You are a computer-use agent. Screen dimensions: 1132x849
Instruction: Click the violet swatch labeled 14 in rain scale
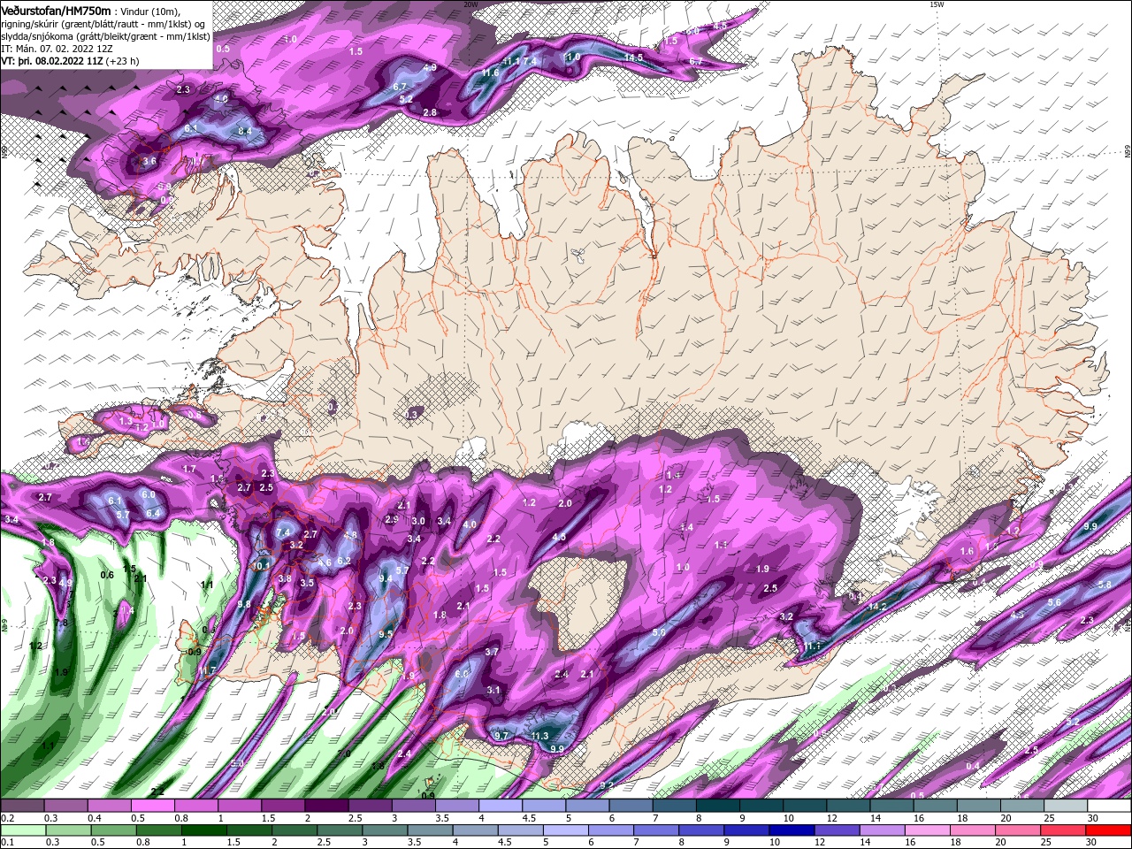(883, 830)
